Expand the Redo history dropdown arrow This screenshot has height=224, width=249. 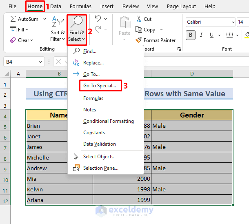pos(106,29)
